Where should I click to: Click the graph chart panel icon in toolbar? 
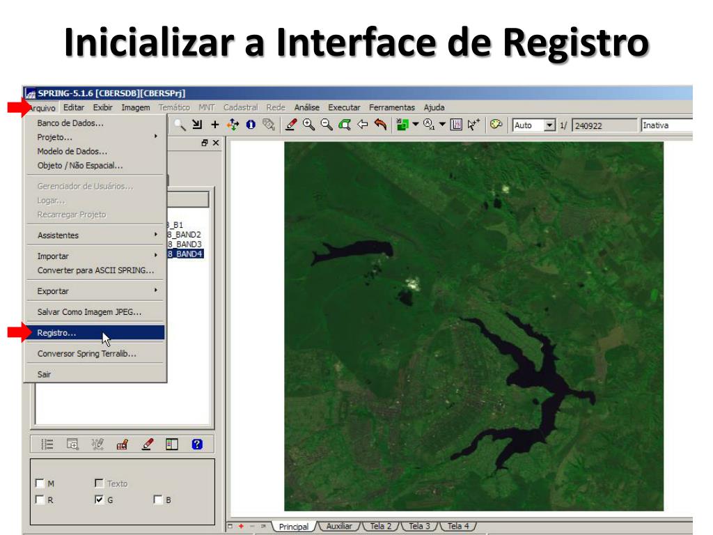point(456,125)
